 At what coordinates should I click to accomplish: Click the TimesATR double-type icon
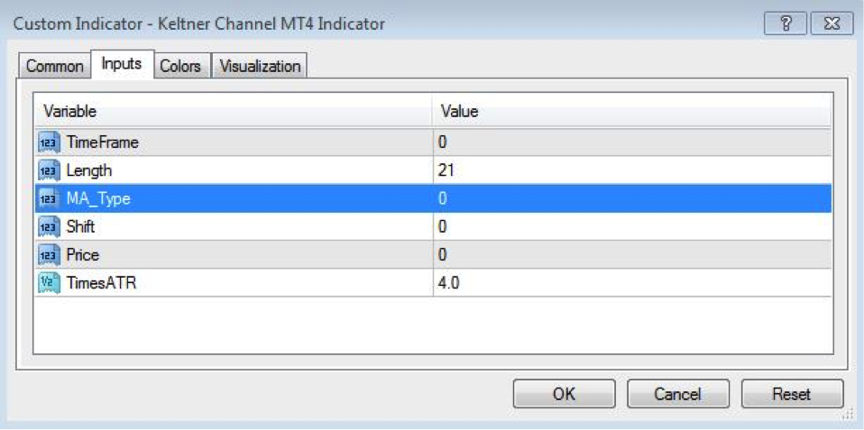pos(49,283)
